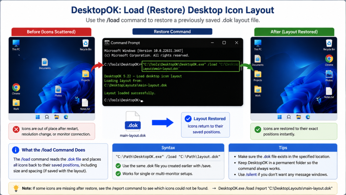Click the red X icon in Before caption
This screenshot has height=195, width=346.
tap(16, 129)
